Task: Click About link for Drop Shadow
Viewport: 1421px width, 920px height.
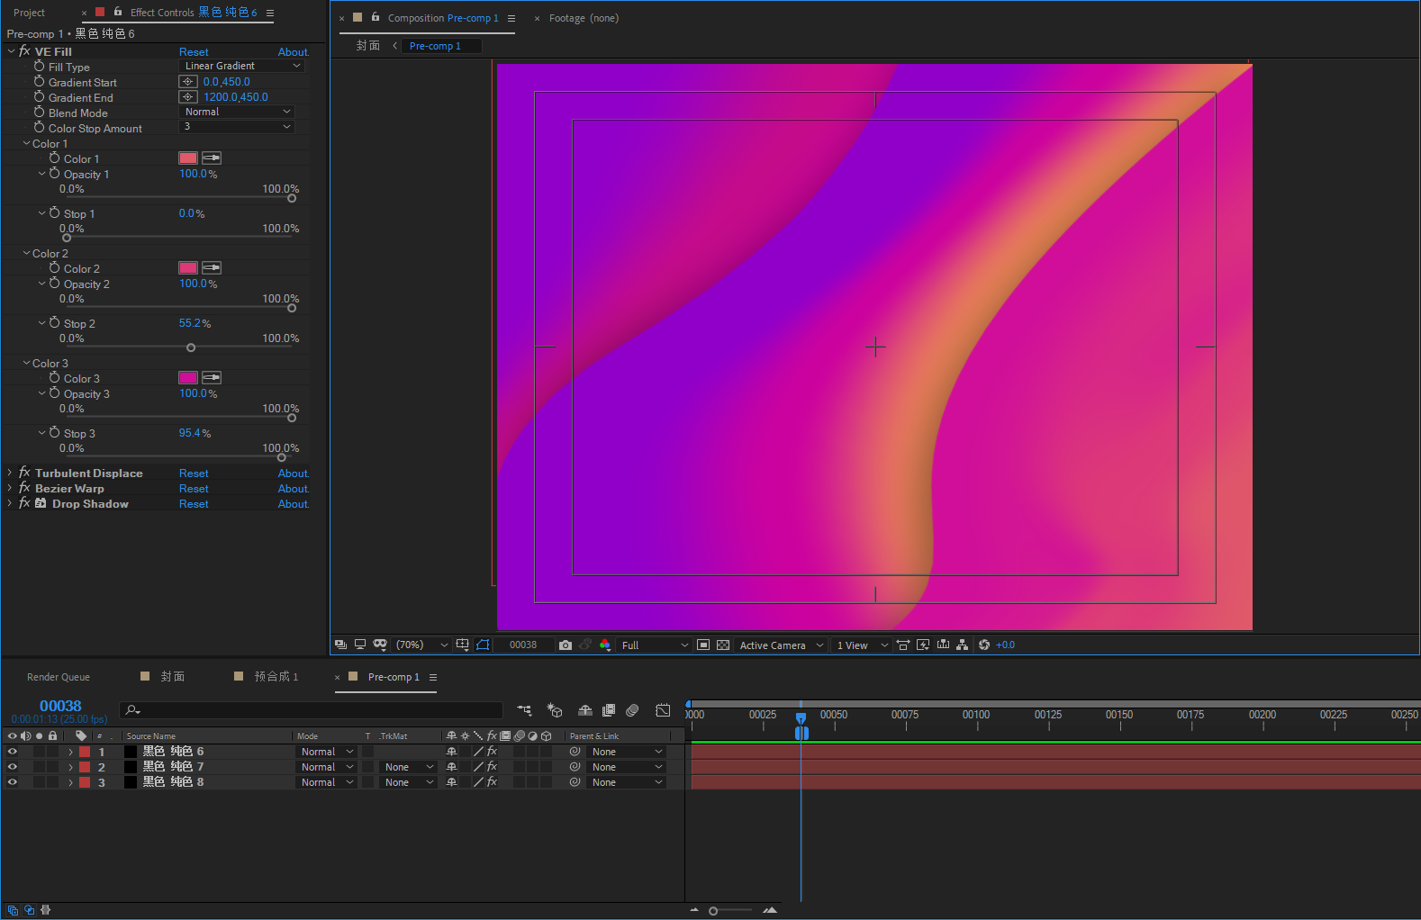Action: point(293,504)
